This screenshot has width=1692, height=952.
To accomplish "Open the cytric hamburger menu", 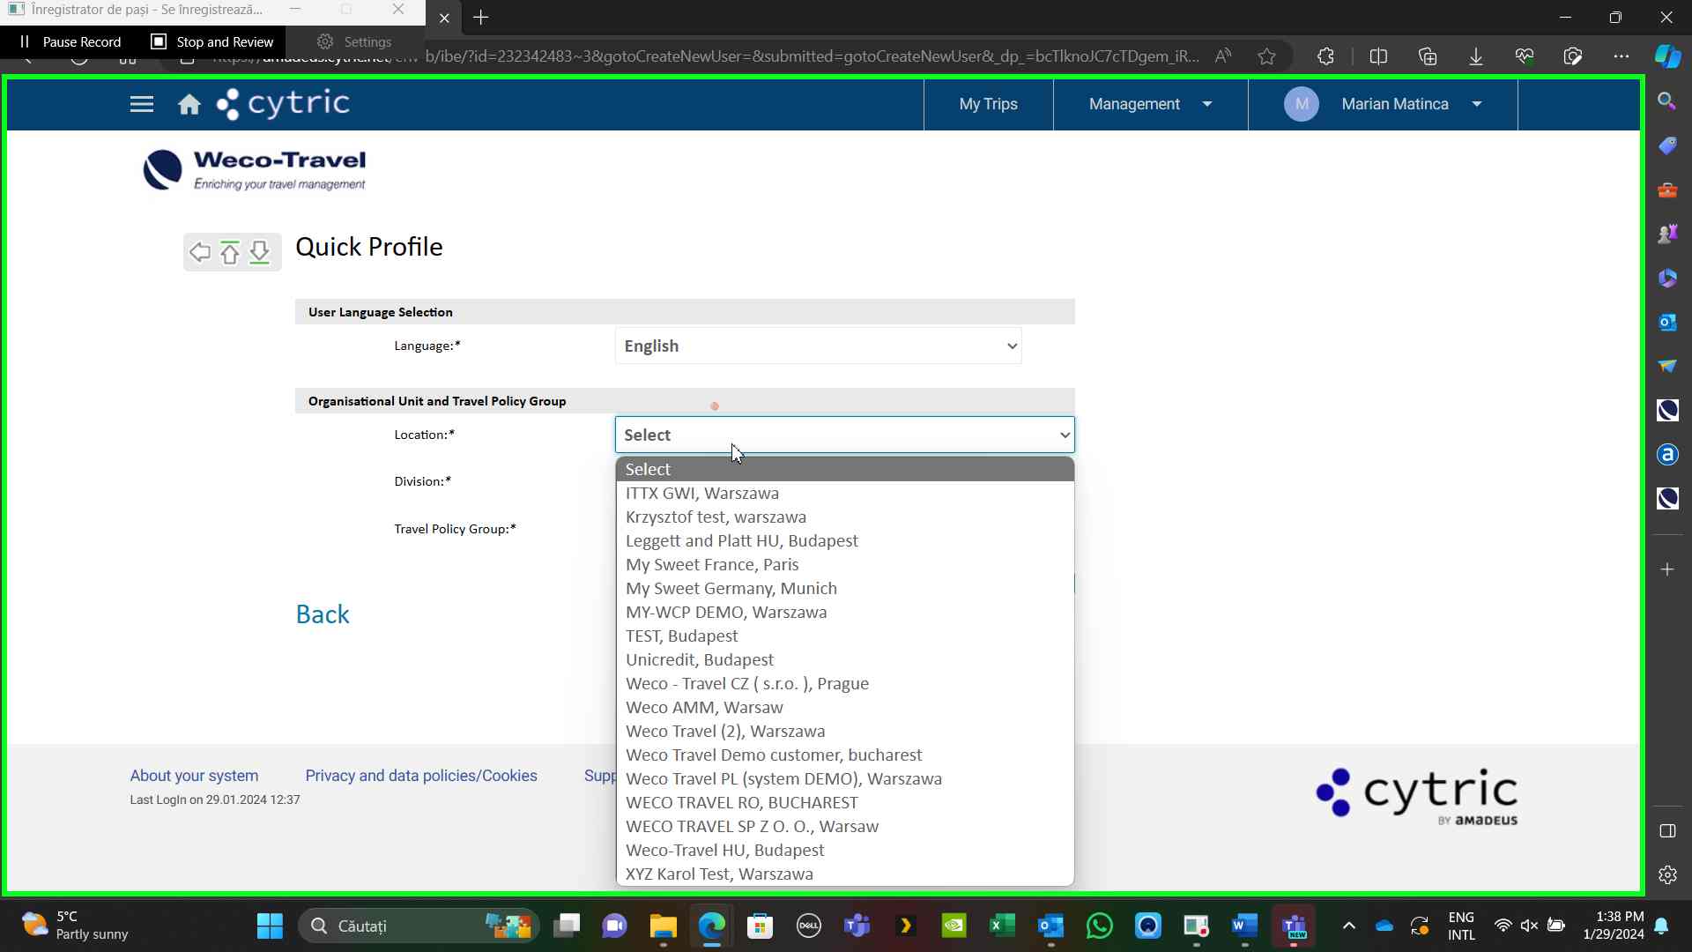I will [142, 104].
